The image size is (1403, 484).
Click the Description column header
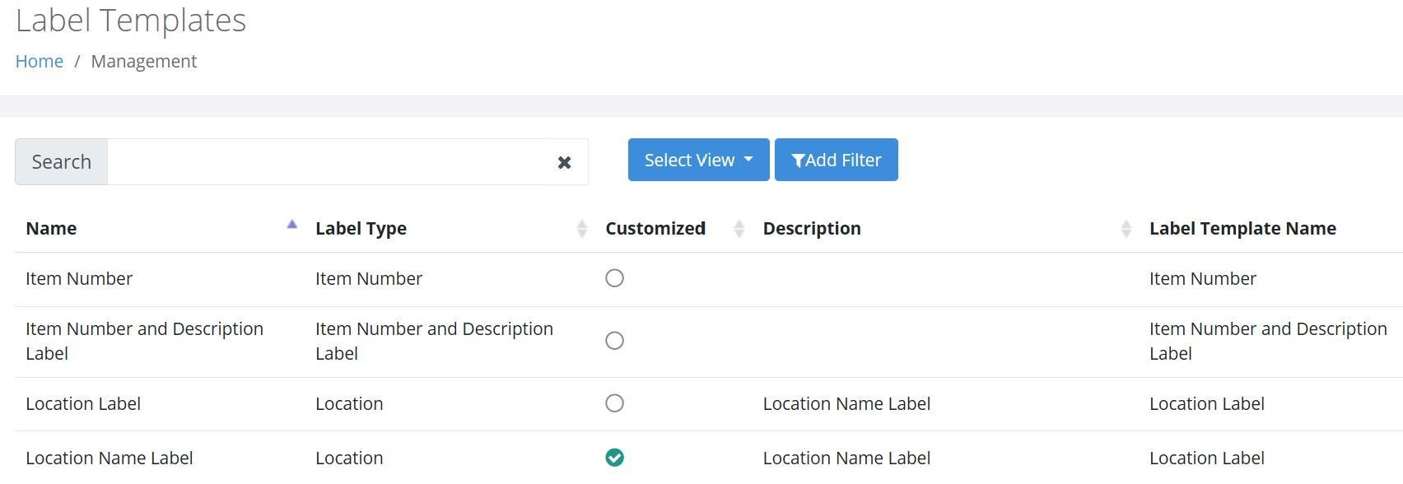[x=812, y=229]
